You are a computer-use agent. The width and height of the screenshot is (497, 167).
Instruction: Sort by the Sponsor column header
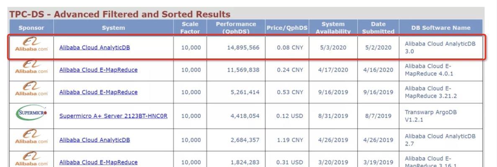tap(31, 28)
